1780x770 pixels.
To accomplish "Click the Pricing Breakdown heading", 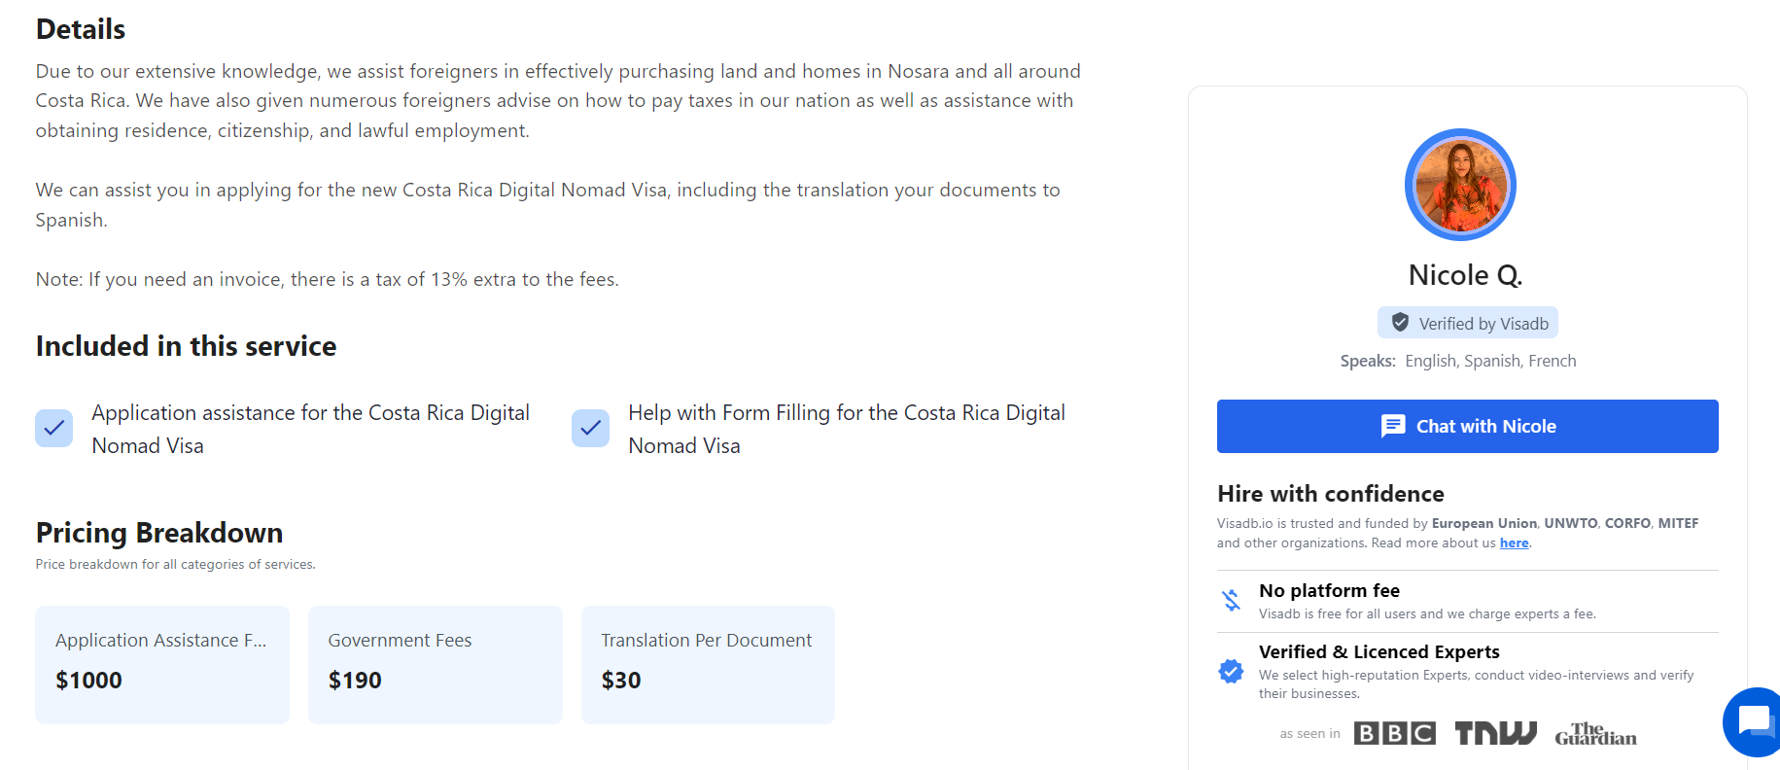I will tap(159, 533).
